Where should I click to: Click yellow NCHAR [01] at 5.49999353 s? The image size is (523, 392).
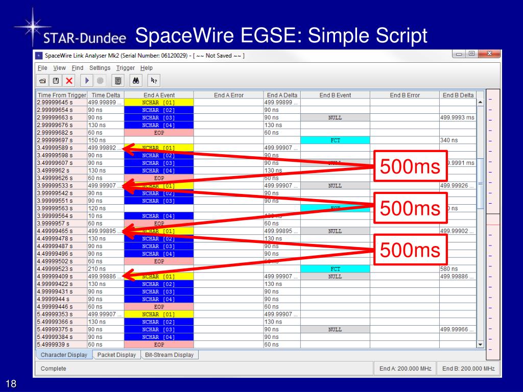pyautogui.click(x=159, y=314)
